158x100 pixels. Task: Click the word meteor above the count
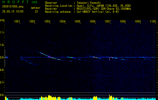(x=36, y=8)
